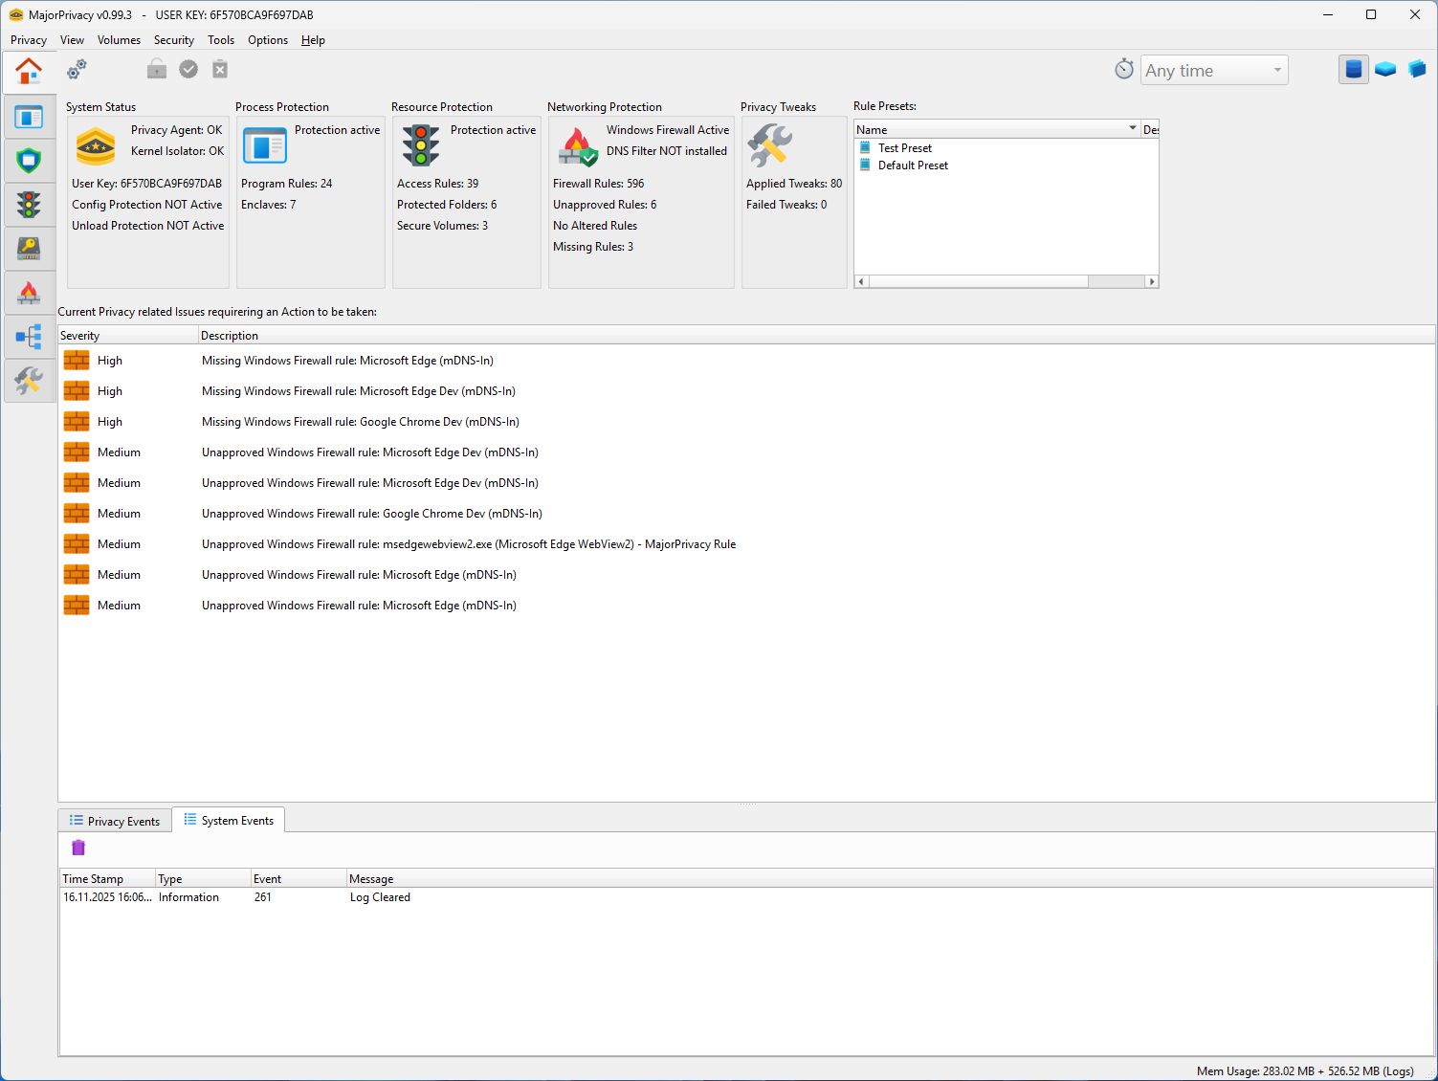Open the Security menu
1438x1081 pixels.
[x=173, y=40]
